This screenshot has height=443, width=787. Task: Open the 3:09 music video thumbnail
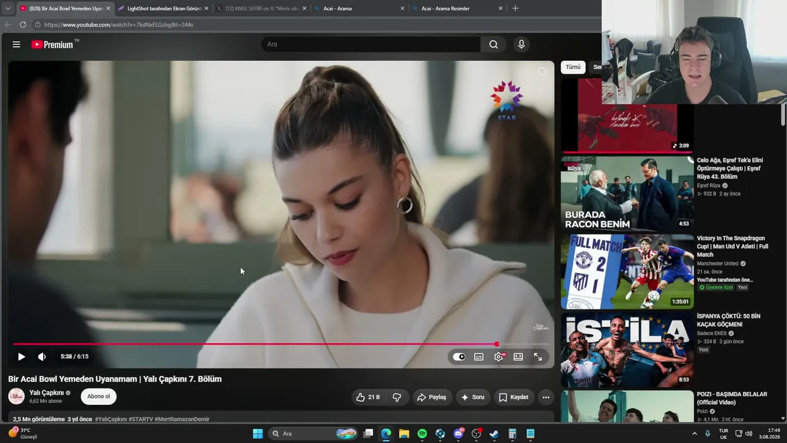click(627, 115)
